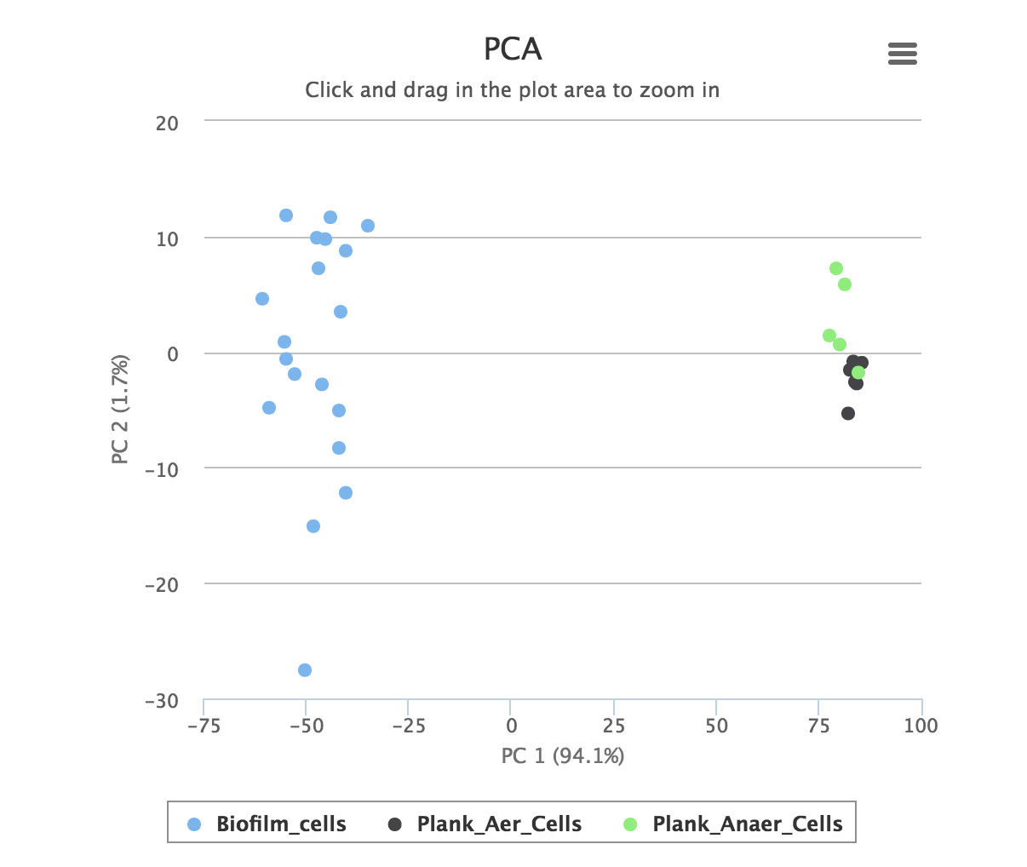The height and width of the screenshot is (867, 1027).
Task: Select the leftmost green Plank_Anaer point
Action: click(x=829, y=336)
